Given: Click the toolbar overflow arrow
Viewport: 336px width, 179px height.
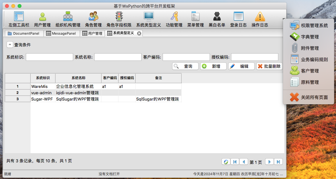Looking at the screenshot, I should click(284, 19).
